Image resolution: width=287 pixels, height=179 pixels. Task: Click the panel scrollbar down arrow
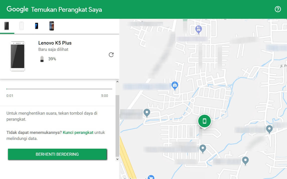coord(117,159)
